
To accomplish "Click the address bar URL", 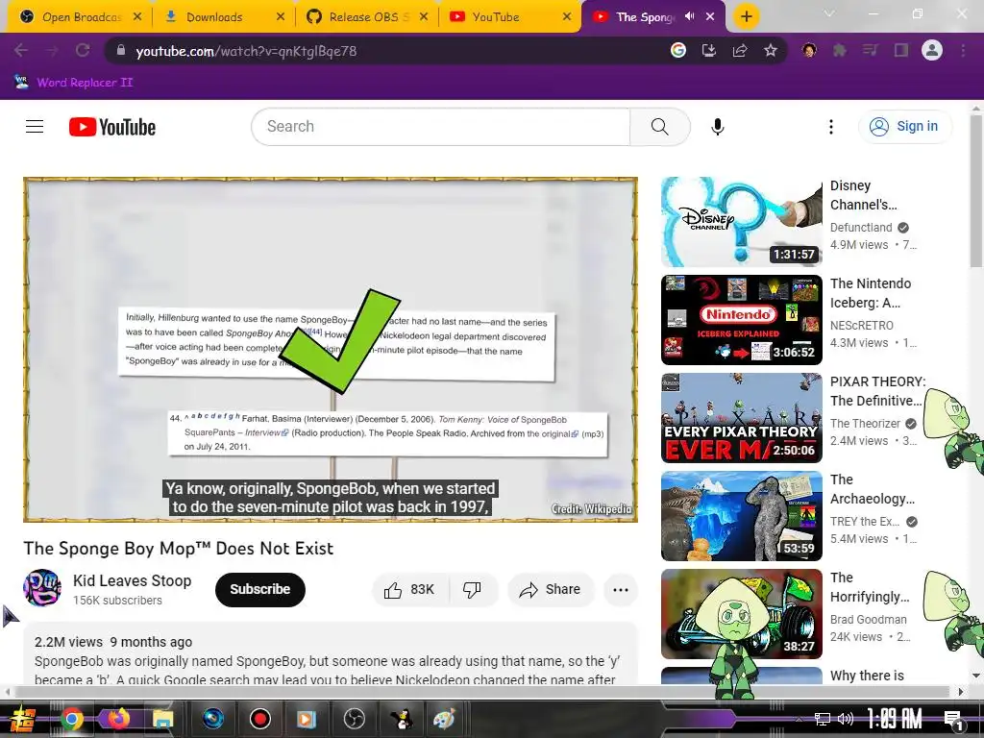I will (x=246, y=51).
